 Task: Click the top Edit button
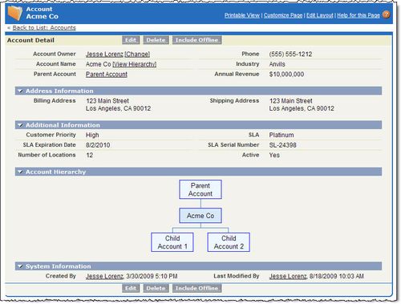131,40
